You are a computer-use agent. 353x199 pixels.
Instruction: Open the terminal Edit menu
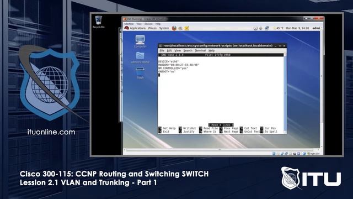coord(169,50)
